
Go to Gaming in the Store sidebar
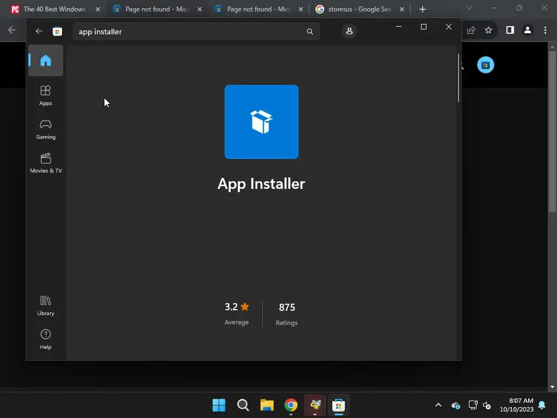coord(46,129)
